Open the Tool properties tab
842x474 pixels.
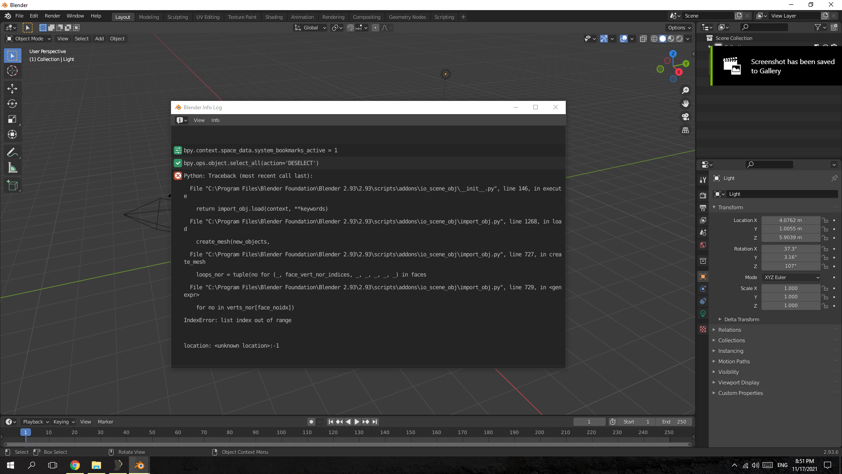click(703, 180)
